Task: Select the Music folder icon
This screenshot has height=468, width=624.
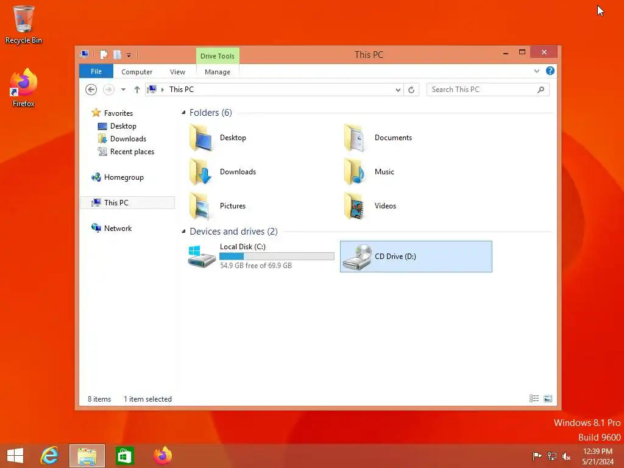Action: click(x=354, y=172)
